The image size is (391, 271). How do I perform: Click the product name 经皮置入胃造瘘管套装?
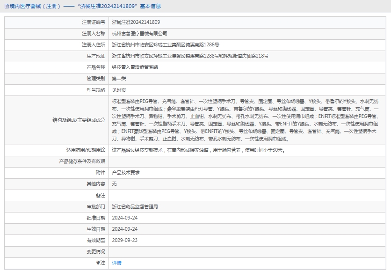pyautogui.click(x=135, y=67)
